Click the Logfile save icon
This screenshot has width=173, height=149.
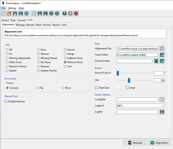click(x=162, y=112)
